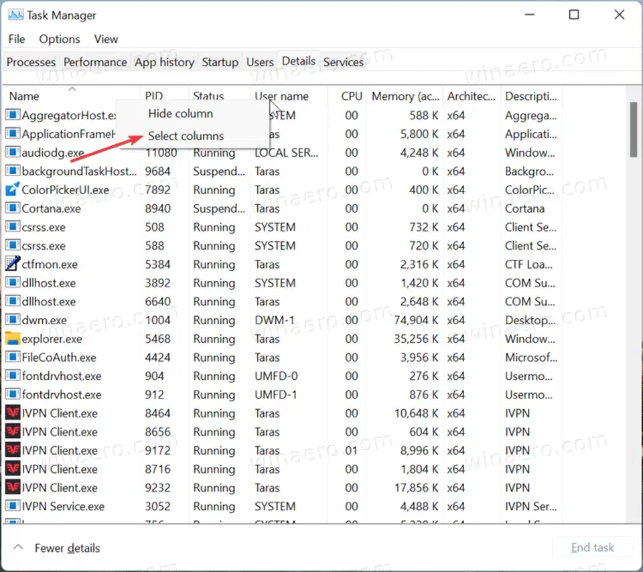The height and width of the screenshot is (572, 643).
Task: Select the dwm.exe process name
Action: coord(44,320)
